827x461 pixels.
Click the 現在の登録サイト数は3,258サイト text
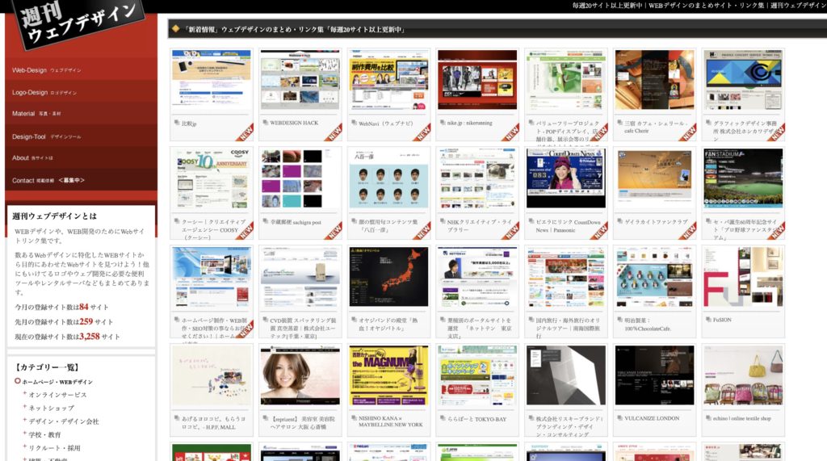coord(68,337)
